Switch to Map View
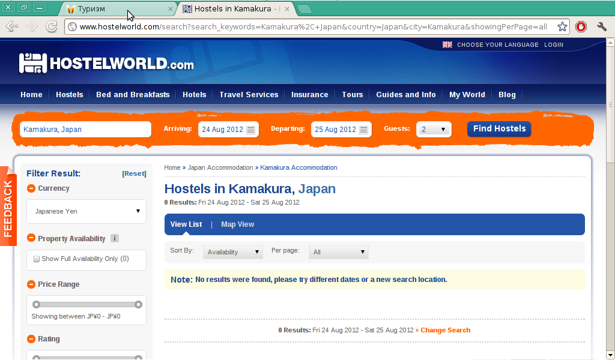The image size is (615, 360). click(x=238, y=224)
